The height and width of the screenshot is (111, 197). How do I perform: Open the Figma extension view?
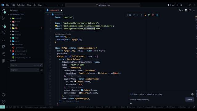[x=3, y=61]
